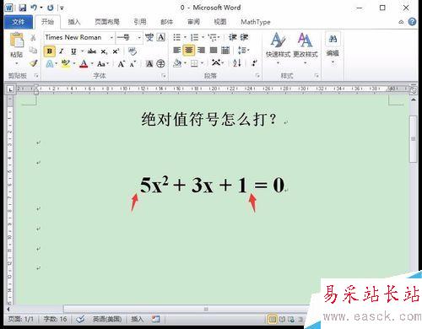Open Paragraph dialog launcher in 段落 group

[x=257, y=76]
